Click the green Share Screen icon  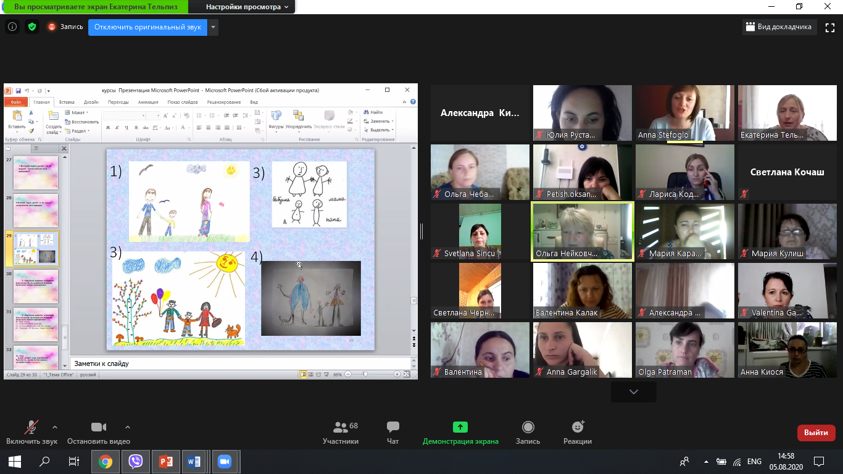460,427
